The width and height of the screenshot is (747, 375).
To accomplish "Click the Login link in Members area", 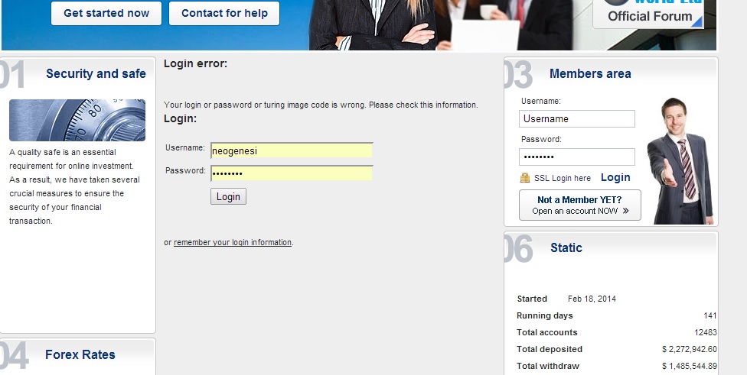I will [615, 177].
